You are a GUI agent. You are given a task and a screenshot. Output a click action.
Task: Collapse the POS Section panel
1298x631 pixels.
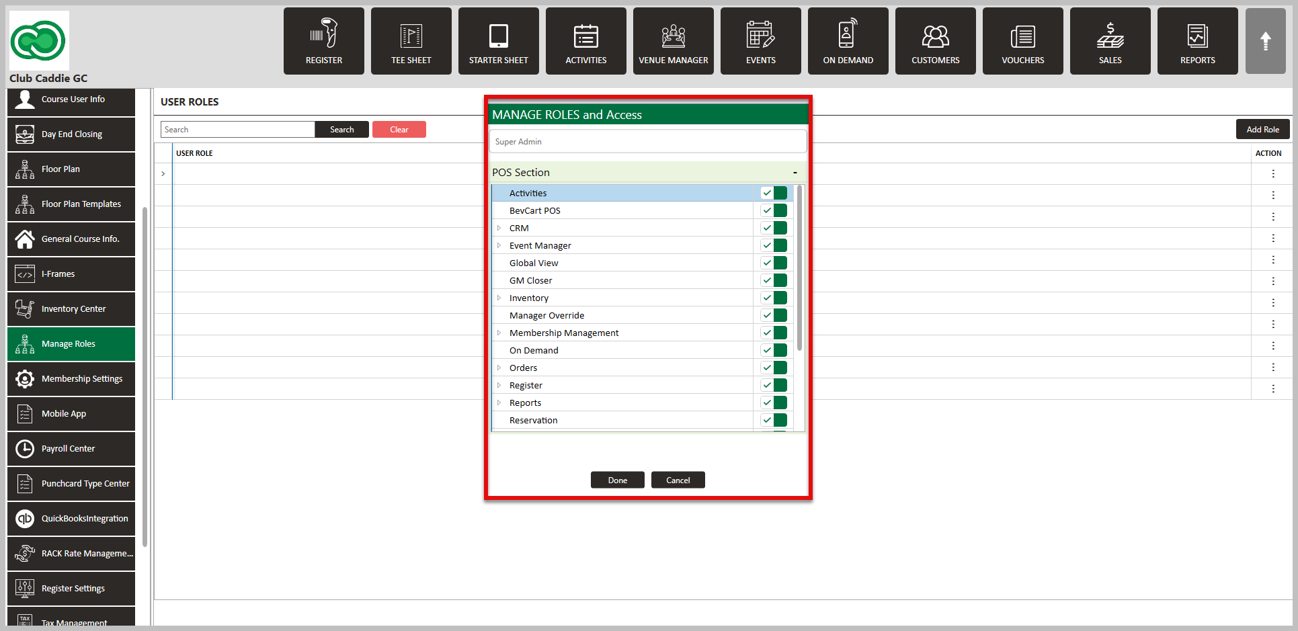click(x=795, y=173)
